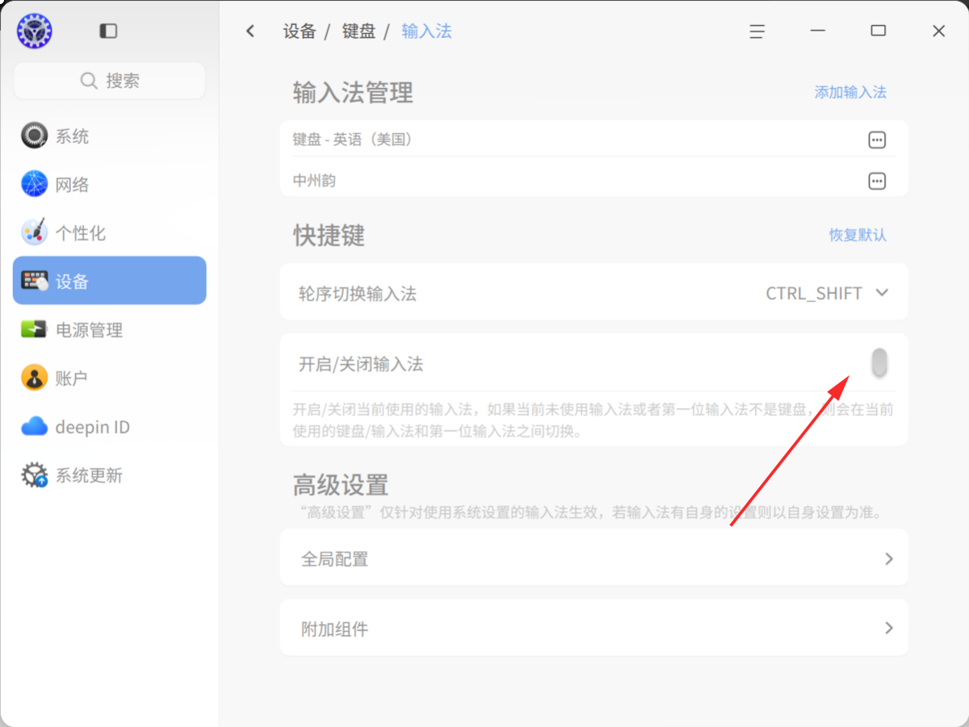Open options for 中州韵 input method
969x727 pixels.
[877, 181]
